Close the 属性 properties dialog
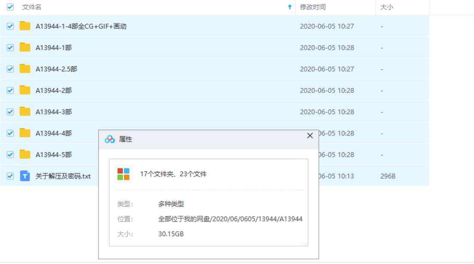The height and width of the screenshot is (264, 474). (310, 136)
